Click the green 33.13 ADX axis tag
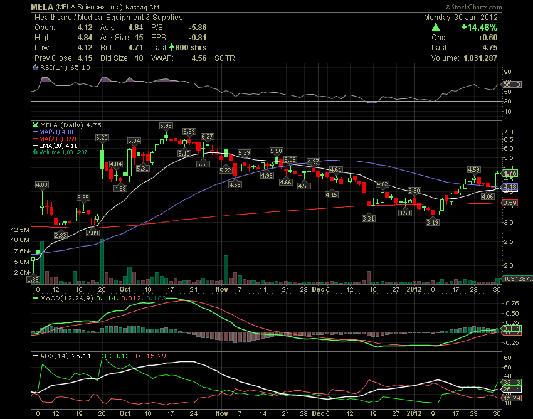533x419 pixels. click(x=512, y=382)
